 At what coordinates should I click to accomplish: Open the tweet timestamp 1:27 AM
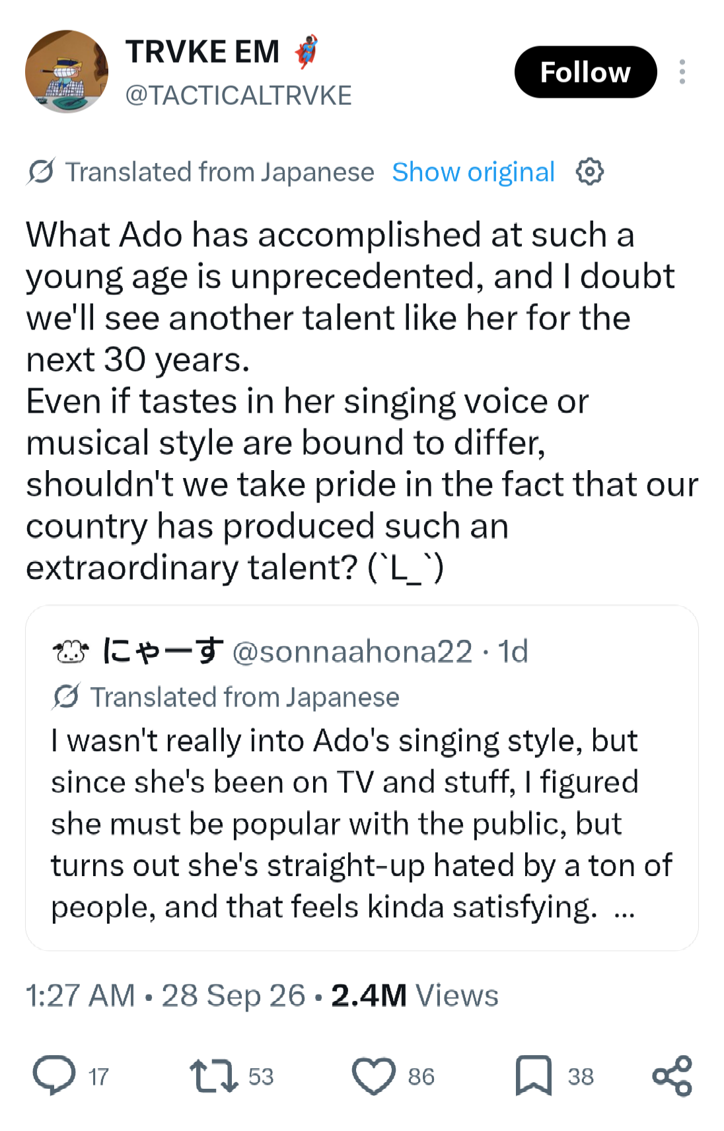[80, 995]
